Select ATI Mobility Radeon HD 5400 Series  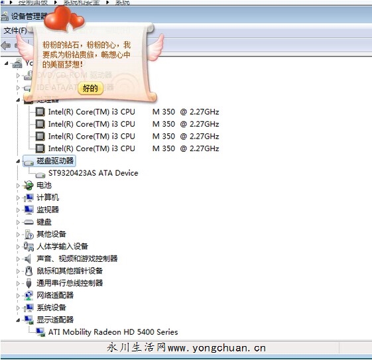pos(113,332)
